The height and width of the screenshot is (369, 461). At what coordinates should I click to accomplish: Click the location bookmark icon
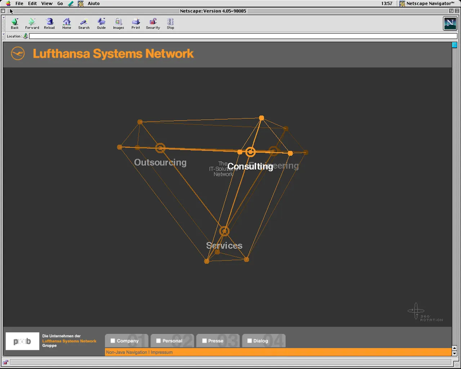point(26,36)
